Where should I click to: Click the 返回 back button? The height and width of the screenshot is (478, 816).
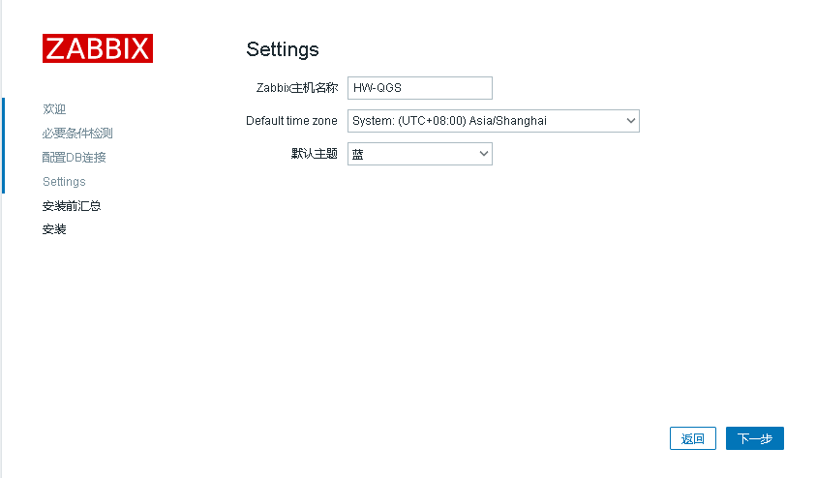(x=693, y=438)
